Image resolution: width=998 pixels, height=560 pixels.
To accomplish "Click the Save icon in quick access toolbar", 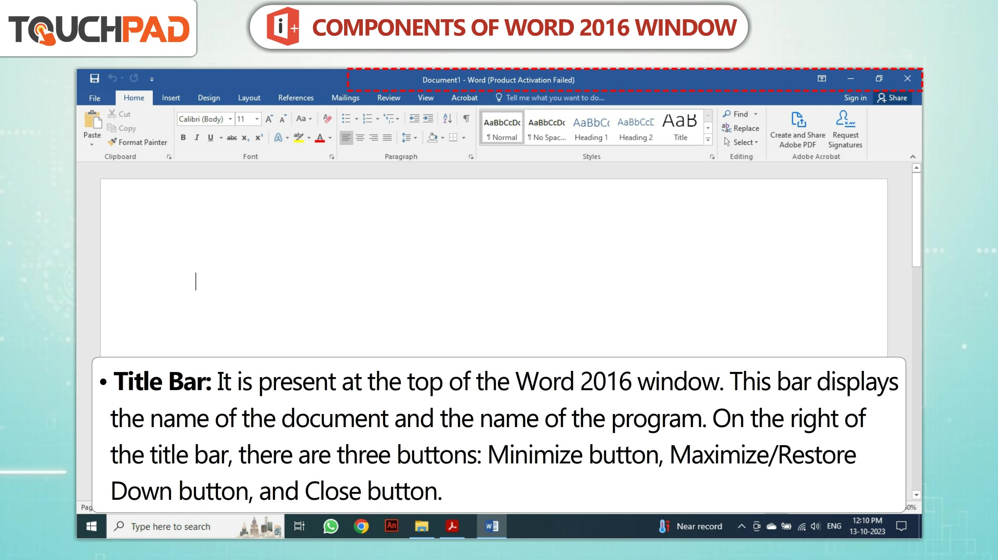I will pyautogui.click(x=94, y=78).
